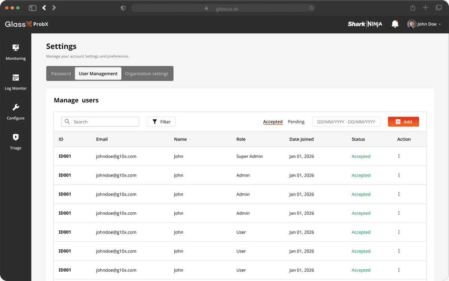
Task: Click the search magnifier icon
Action: click(x=67, y=122)
